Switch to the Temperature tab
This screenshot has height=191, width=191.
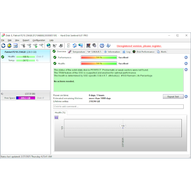(x=77, y=52)
